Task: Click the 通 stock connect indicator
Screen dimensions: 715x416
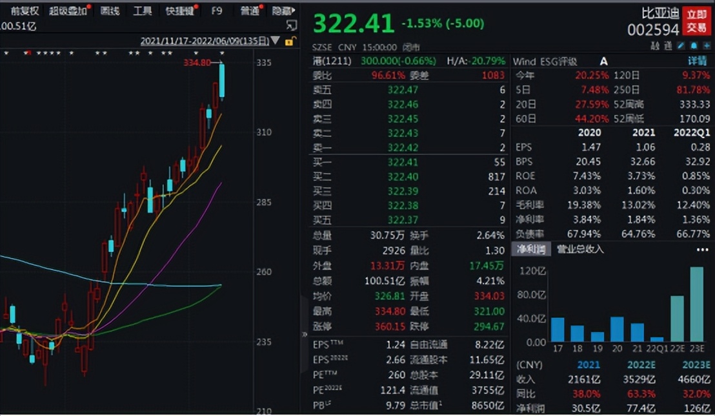Action: [668, 46]
